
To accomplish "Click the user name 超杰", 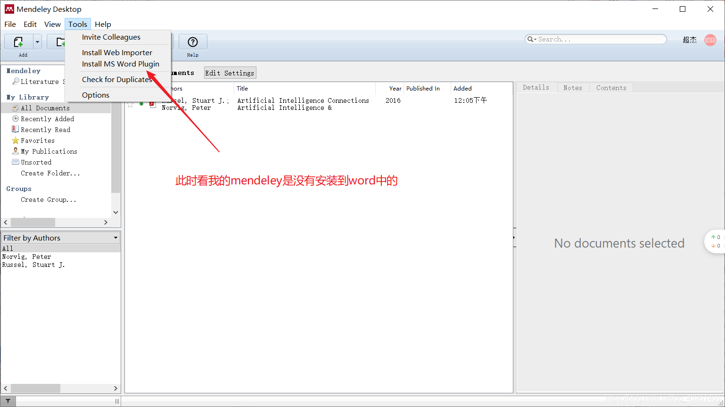I will coord(689,40).
